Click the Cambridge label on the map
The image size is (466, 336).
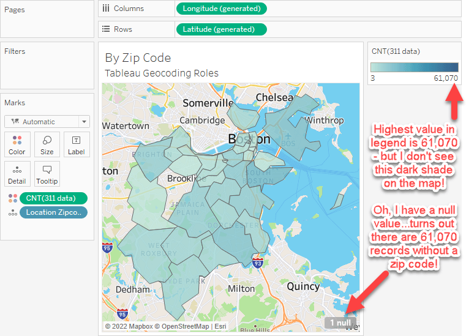tap(203, 121)
